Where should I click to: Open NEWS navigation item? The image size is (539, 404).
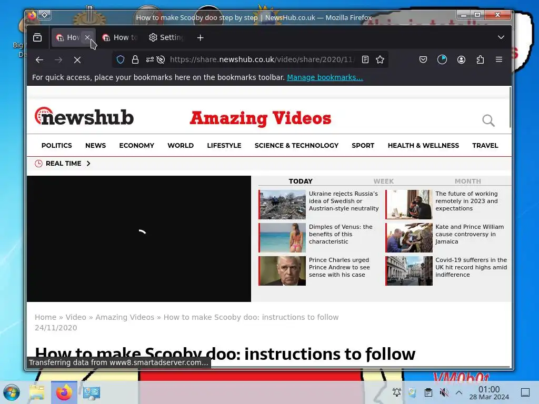[x=96, y=146]
